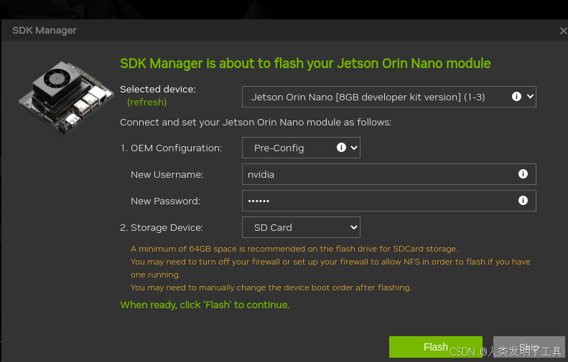Click the green (refresh) link
Screen dimensions: 568x362
pyautogui.click(x=146, y=103)
